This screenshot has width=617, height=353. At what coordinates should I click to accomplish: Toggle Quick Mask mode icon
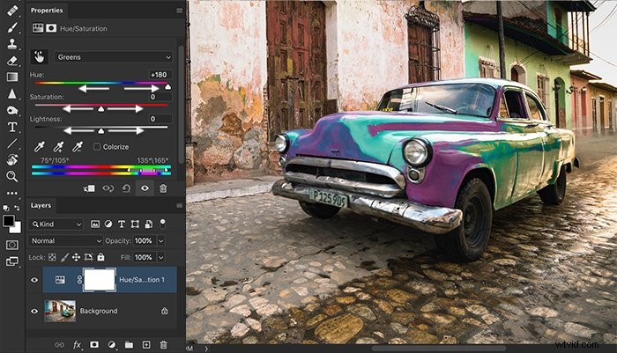pos(12,245)
